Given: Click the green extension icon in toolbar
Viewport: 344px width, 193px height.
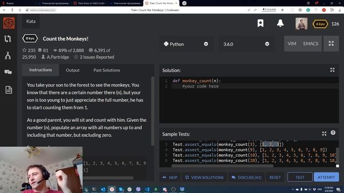Looking at the screenshot, I should point(308,10).
